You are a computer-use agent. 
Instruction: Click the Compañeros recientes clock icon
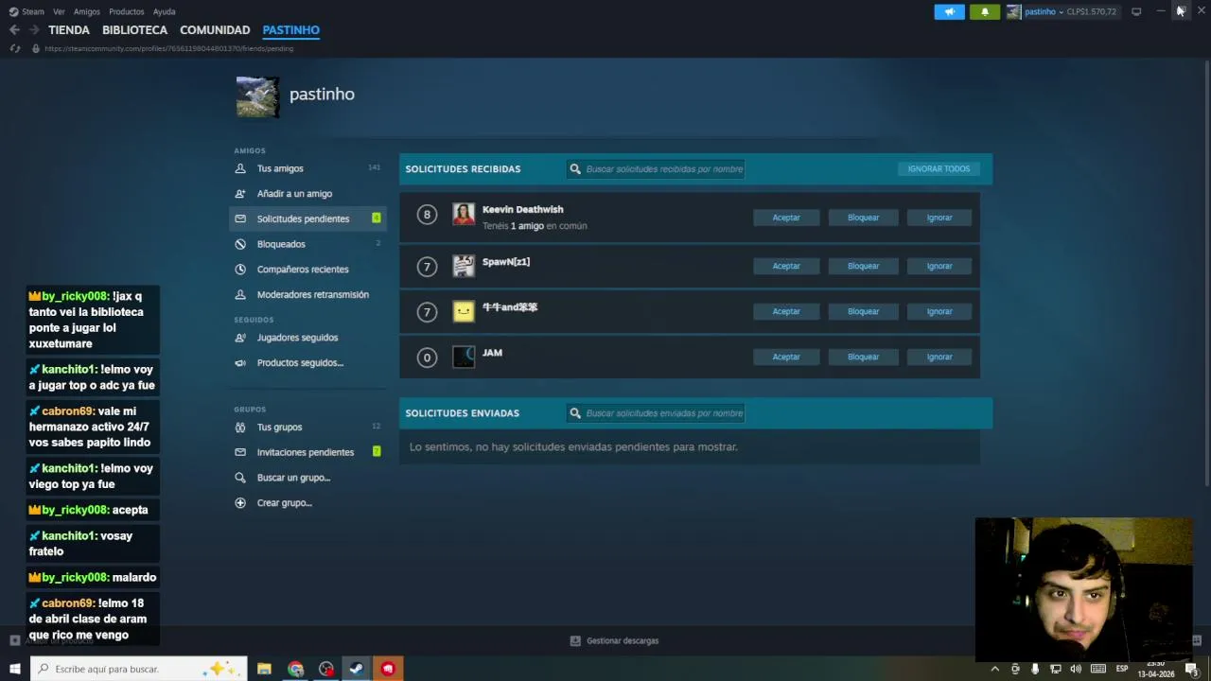[x=240, y=270]
